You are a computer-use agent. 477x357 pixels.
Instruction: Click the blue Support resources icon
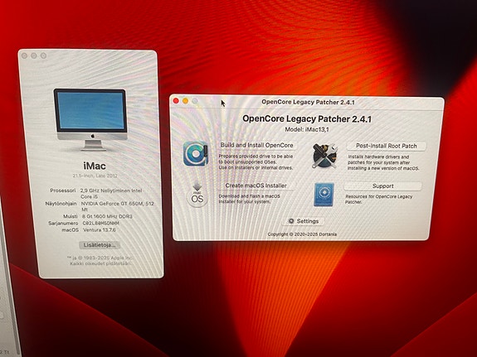tap(324, 195)
